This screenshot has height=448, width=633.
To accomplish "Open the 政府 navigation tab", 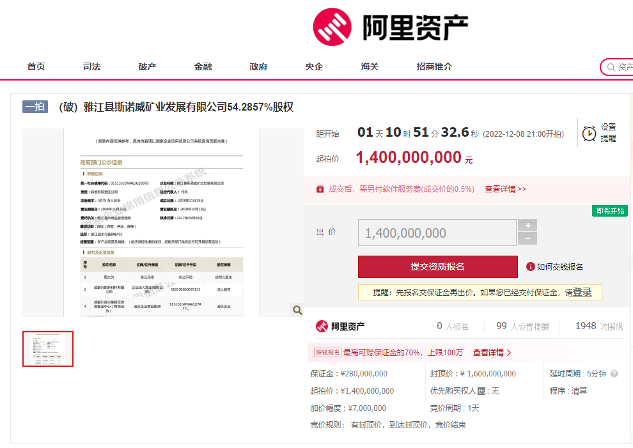I will click(x=259, y=66).
